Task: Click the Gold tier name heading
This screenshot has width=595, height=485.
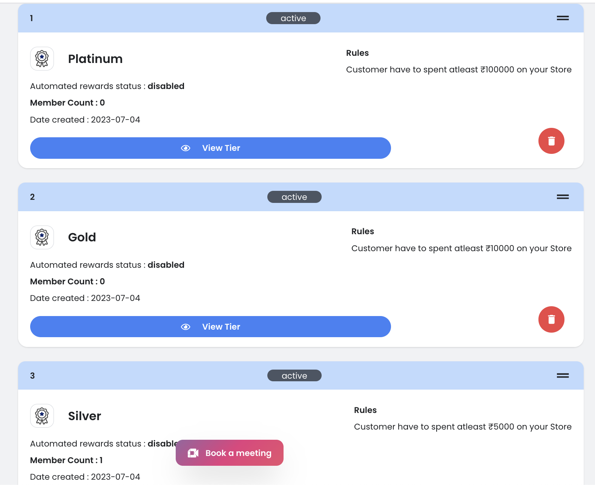Action: [x=82, y=237]
